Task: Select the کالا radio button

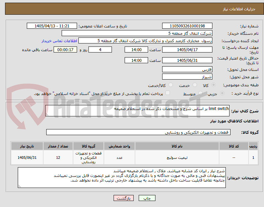Action: tap(213, 85)
